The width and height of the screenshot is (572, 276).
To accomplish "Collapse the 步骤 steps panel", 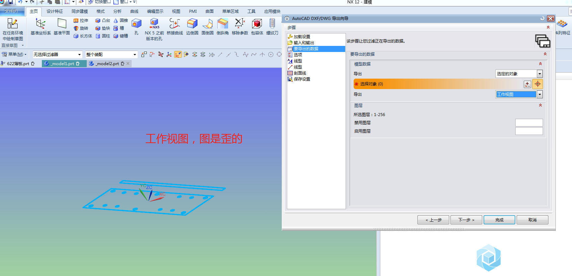I will (548, 27).
